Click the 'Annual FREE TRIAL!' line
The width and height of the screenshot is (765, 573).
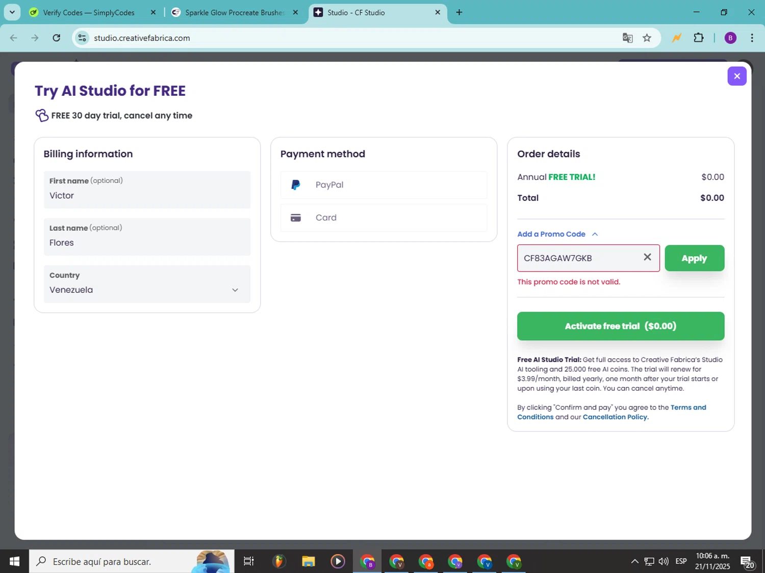556,177
